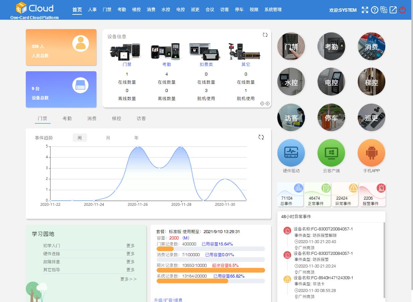413x302 pixels.
Task: Switch to the 考勤 tab
Action: tap(67, 118)
